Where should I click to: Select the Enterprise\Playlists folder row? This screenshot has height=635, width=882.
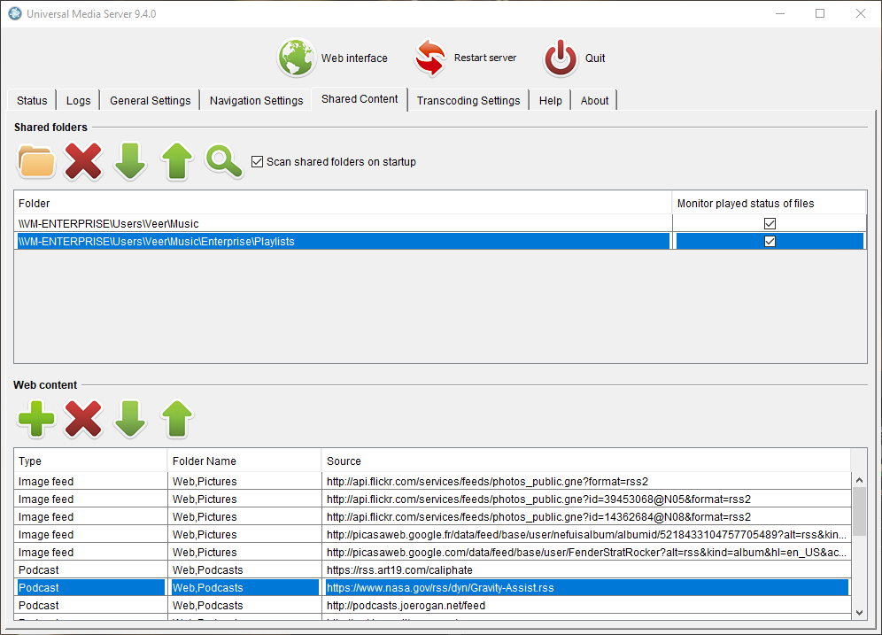[343, 241]
